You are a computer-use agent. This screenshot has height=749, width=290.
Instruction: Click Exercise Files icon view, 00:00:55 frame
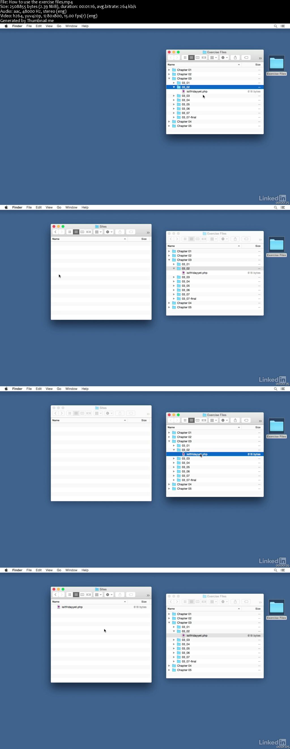(185, 420)
